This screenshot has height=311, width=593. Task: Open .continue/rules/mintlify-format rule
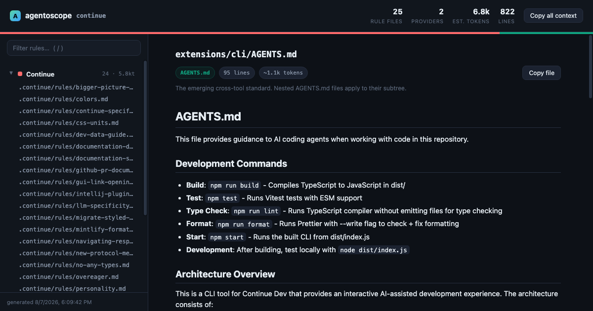pos(77,230)
